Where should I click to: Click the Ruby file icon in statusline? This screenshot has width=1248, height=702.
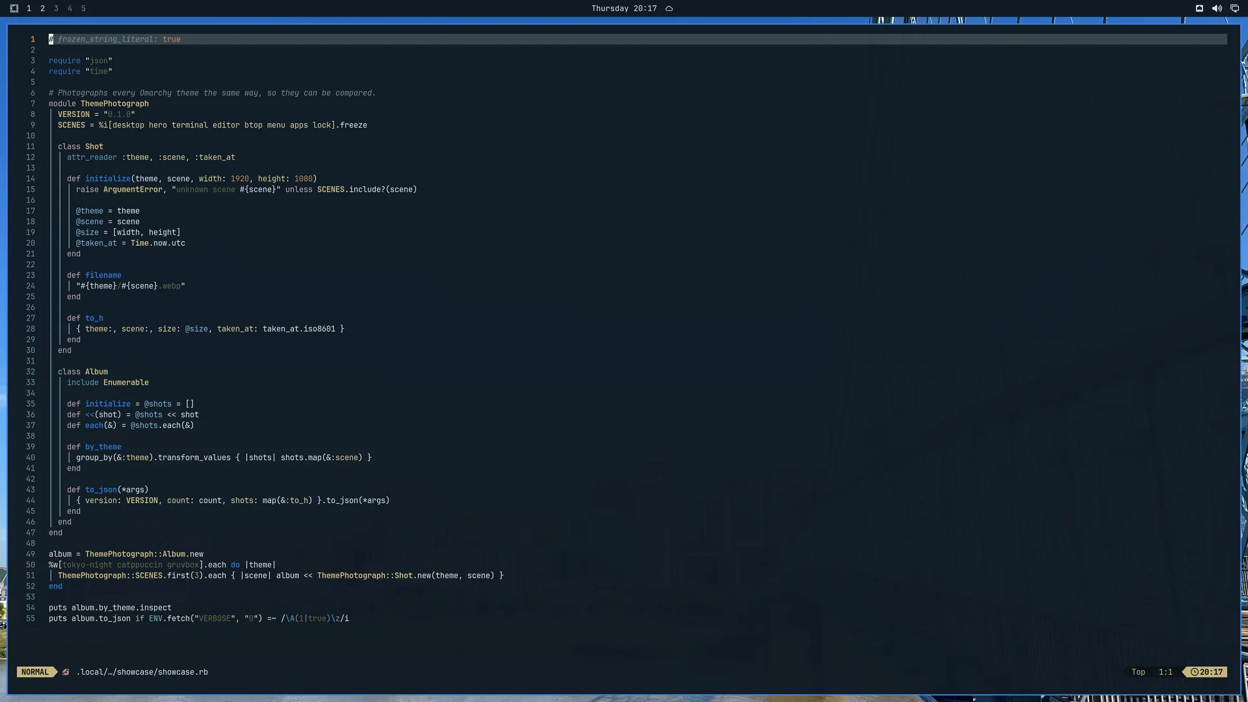66,672
